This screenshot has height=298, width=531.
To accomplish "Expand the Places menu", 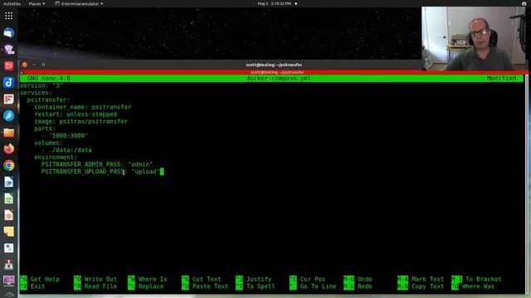I will 37,3.
